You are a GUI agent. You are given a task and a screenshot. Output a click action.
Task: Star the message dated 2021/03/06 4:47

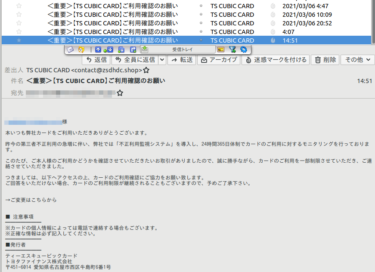coord(19,6)
